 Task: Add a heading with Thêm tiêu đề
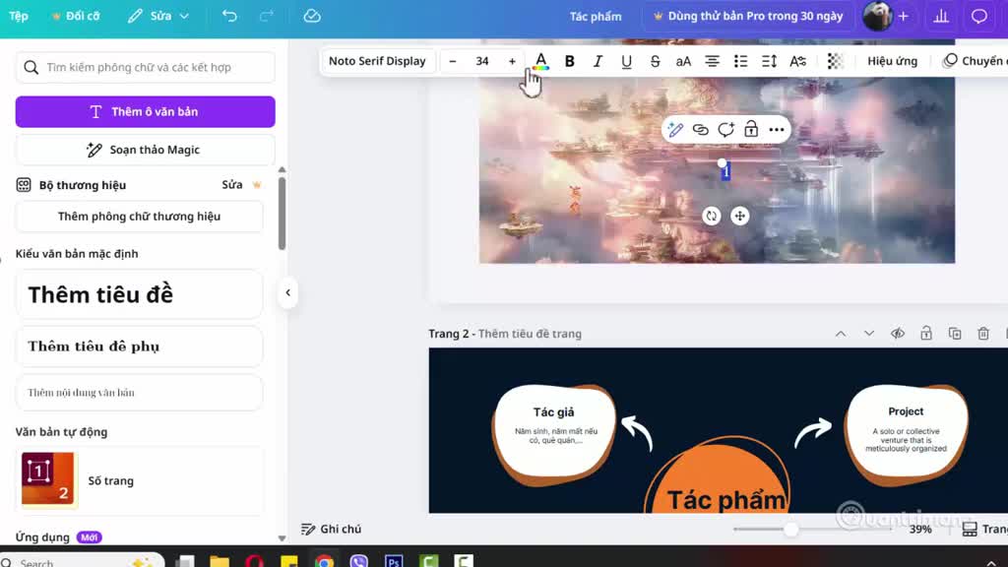click(x=140, y=294)
